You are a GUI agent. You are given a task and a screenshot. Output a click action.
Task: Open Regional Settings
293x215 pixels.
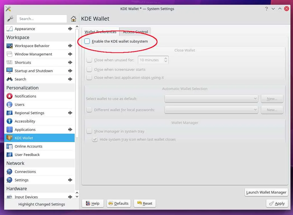(29, 113)
